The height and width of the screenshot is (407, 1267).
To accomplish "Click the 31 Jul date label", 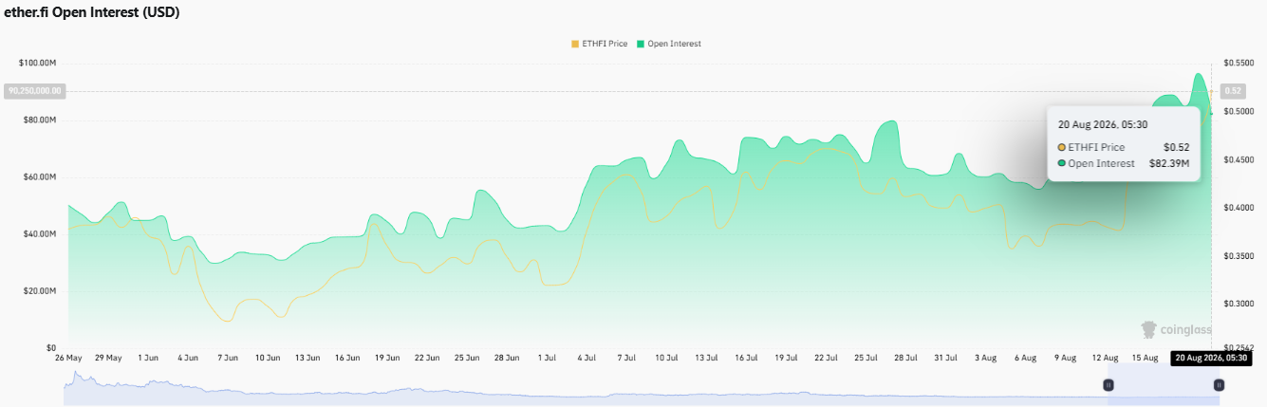I will [944, 358].
